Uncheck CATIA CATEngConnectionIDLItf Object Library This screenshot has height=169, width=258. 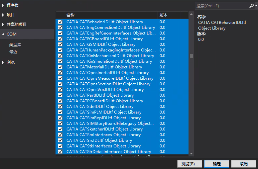(60, 28)
